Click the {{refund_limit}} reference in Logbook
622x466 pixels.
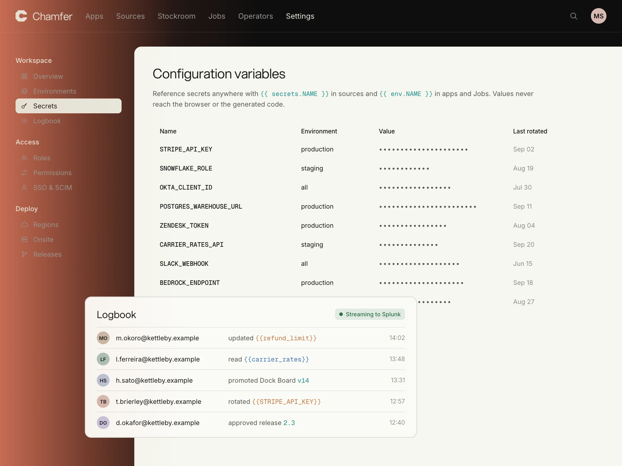286,338
